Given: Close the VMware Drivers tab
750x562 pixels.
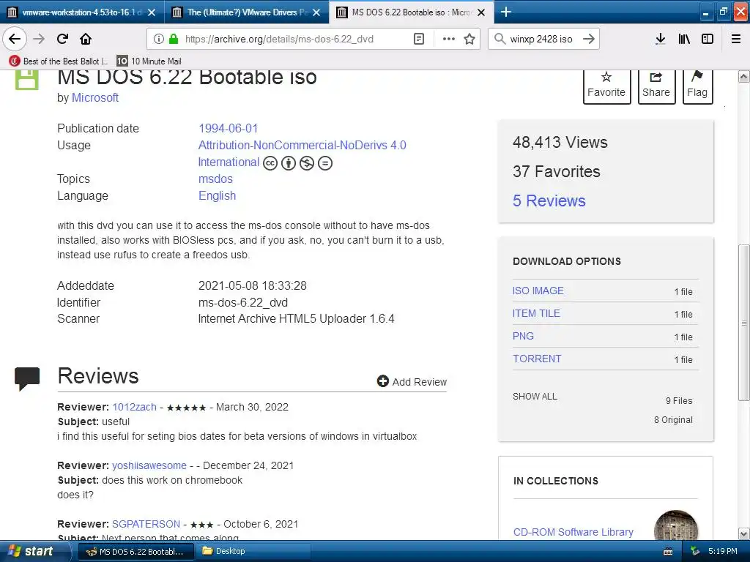Looking at the screenshot, I should click(316, 12).
